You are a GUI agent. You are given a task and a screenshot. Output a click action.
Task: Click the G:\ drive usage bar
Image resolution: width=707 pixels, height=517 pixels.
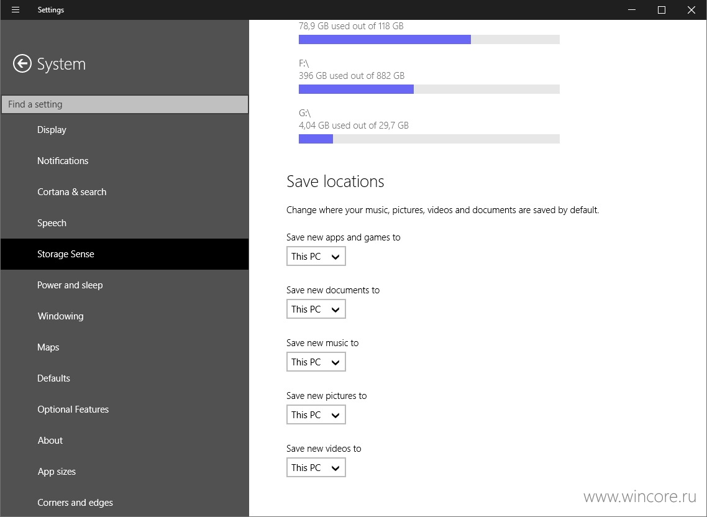click(429, 139)
